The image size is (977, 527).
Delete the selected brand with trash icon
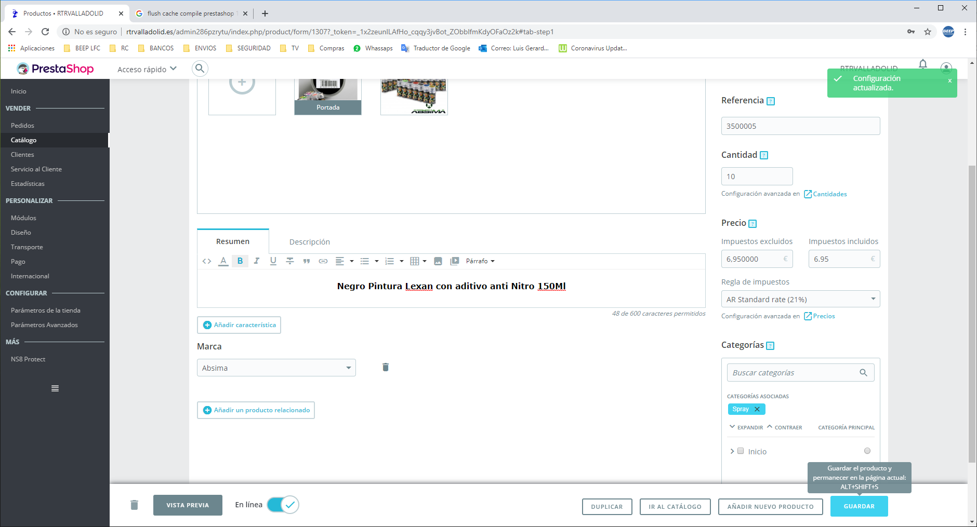point(386,368)
